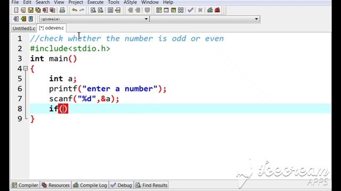Click line number 9 in the gutter

click(x=20, y=119)
